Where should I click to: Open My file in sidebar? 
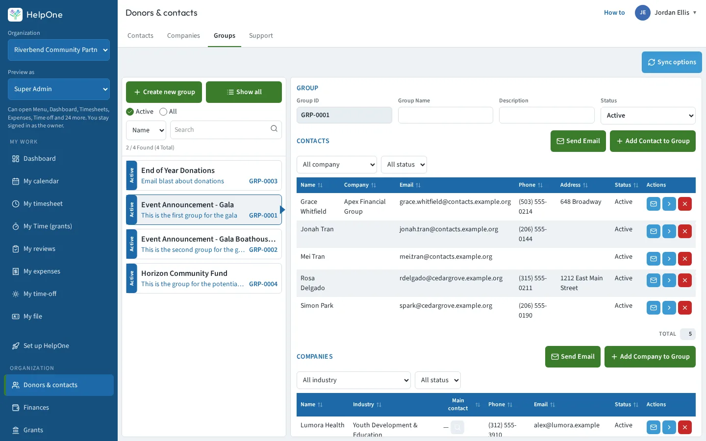tap(59, 317)
